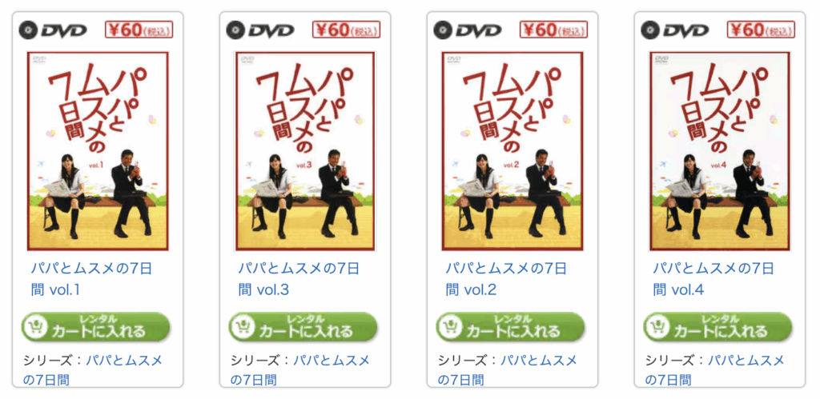Screen dimensions: 820x399
Task: Click the ¥60 price badge for vol.4
Action: pyautogui.click(x=761, y=30)
